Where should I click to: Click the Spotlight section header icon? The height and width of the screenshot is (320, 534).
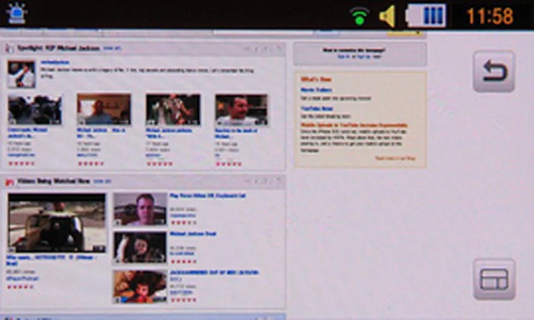[x=9, y=48]
